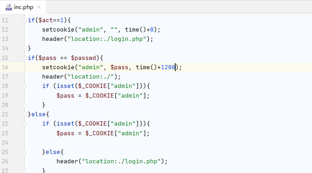Fold the isset block at line 22
The height and width of the screenshot is (173, 312).
[24, 124]
